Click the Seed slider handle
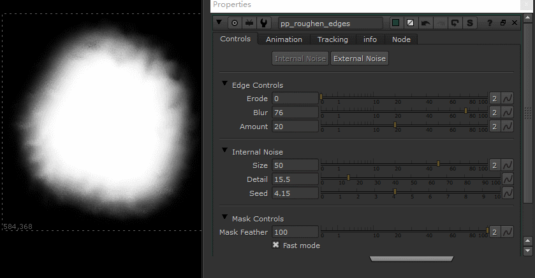This screenshot has height=278, width=535. 395,191
